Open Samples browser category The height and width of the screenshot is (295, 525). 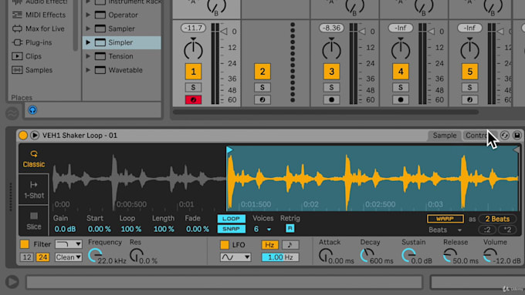pyautogui.click(x=32, y=70)
